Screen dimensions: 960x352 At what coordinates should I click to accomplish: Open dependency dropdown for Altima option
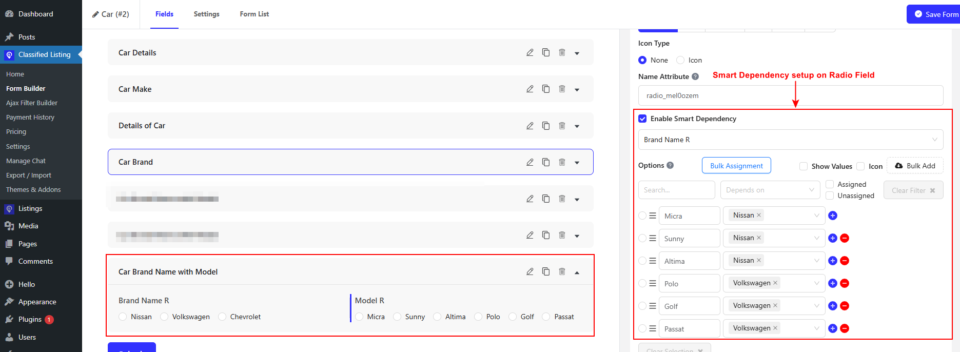coord(774,261)
